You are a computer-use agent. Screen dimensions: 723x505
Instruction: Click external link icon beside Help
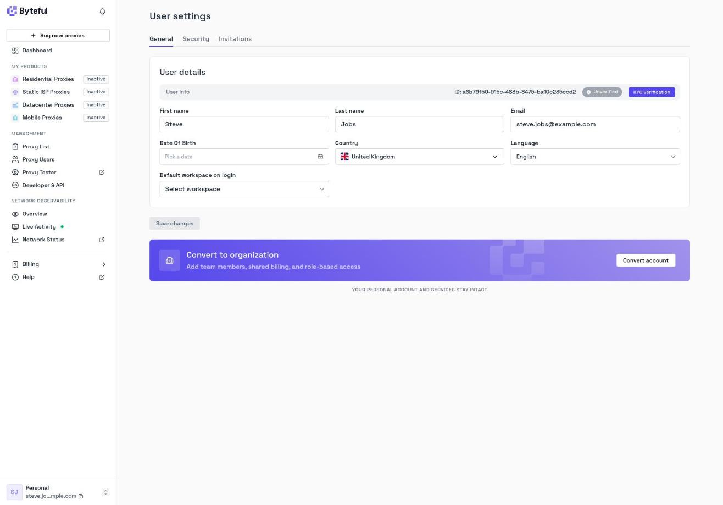coord(102,277)
